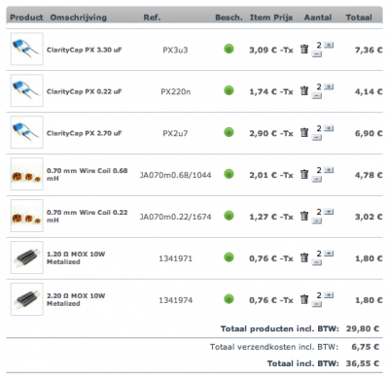Decrease quantity of 0.22 mH Wire Coil

tap(317, 222)
